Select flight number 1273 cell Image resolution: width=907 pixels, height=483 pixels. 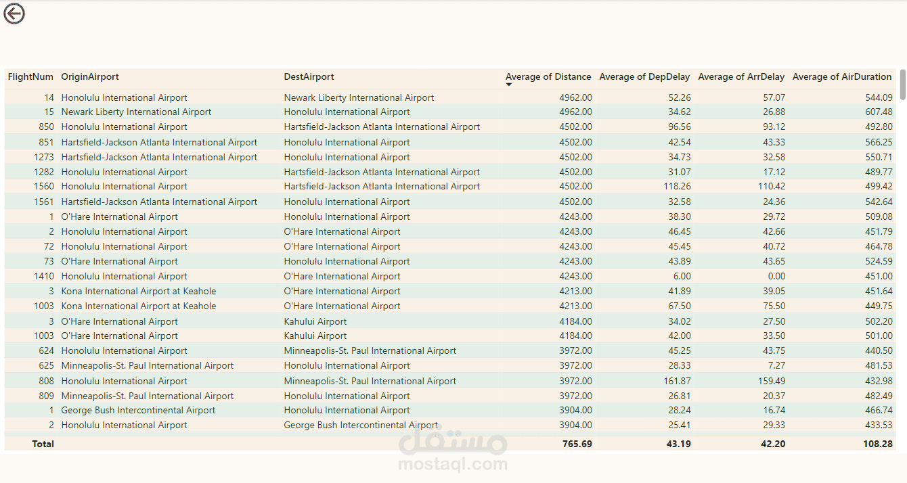pyautogui.click(x=44, y=157)
